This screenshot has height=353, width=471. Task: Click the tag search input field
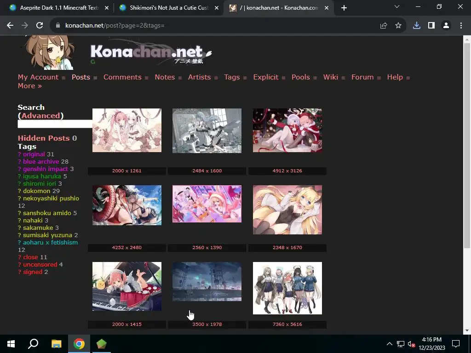(x=55, y=124)
